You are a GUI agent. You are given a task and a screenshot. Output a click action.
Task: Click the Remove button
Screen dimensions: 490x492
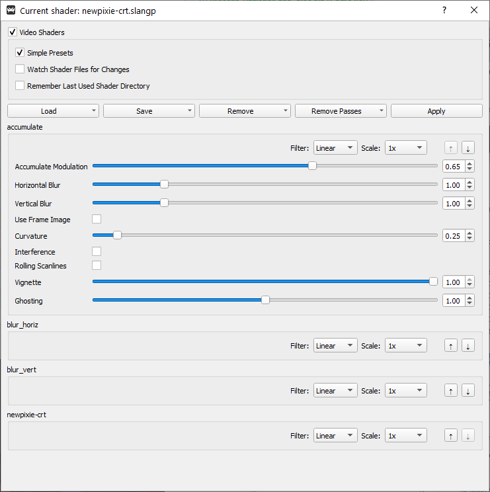pyautogui.click(x=244, y=111)
